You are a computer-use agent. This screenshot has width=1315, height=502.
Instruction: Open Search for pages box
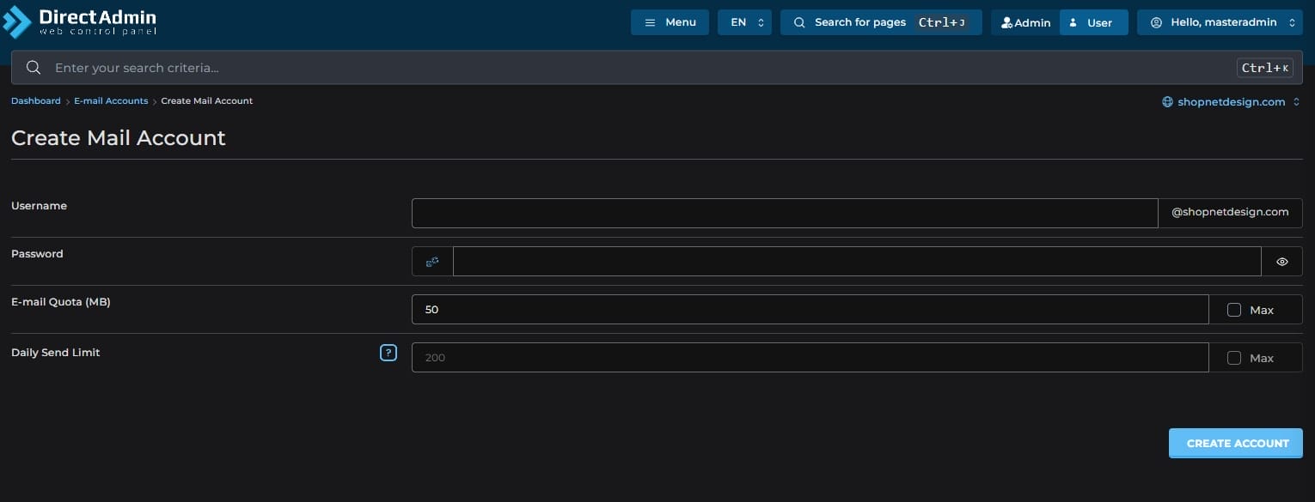point(880,22)
